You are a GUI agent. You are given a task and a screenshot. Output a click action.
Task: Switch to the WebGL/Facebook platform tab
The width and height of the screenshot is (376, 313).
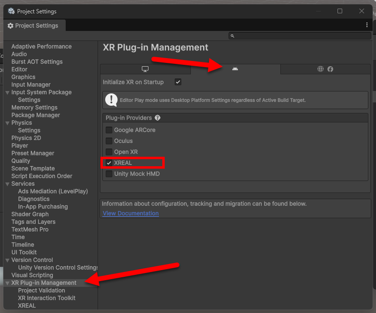pyautogui.click(x=326, y=69)
